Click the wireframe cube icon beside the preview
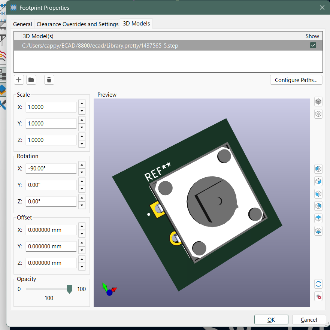 tap(318, 114)
